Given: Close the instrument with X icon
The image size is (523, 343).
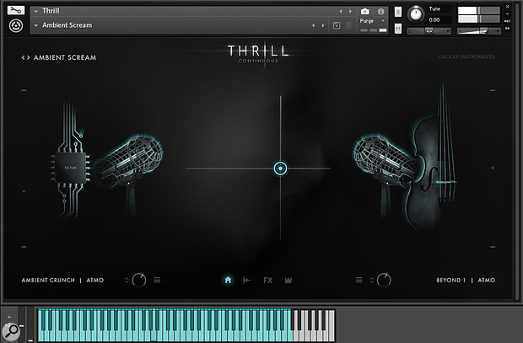Looking at the screenshot, I should tap(508, 7).
